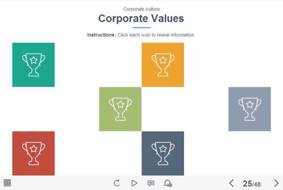The height and width of the screenshot is (190, 283).
Task: Click the white trophy inside the teal tile
Action: click(33, 65)
